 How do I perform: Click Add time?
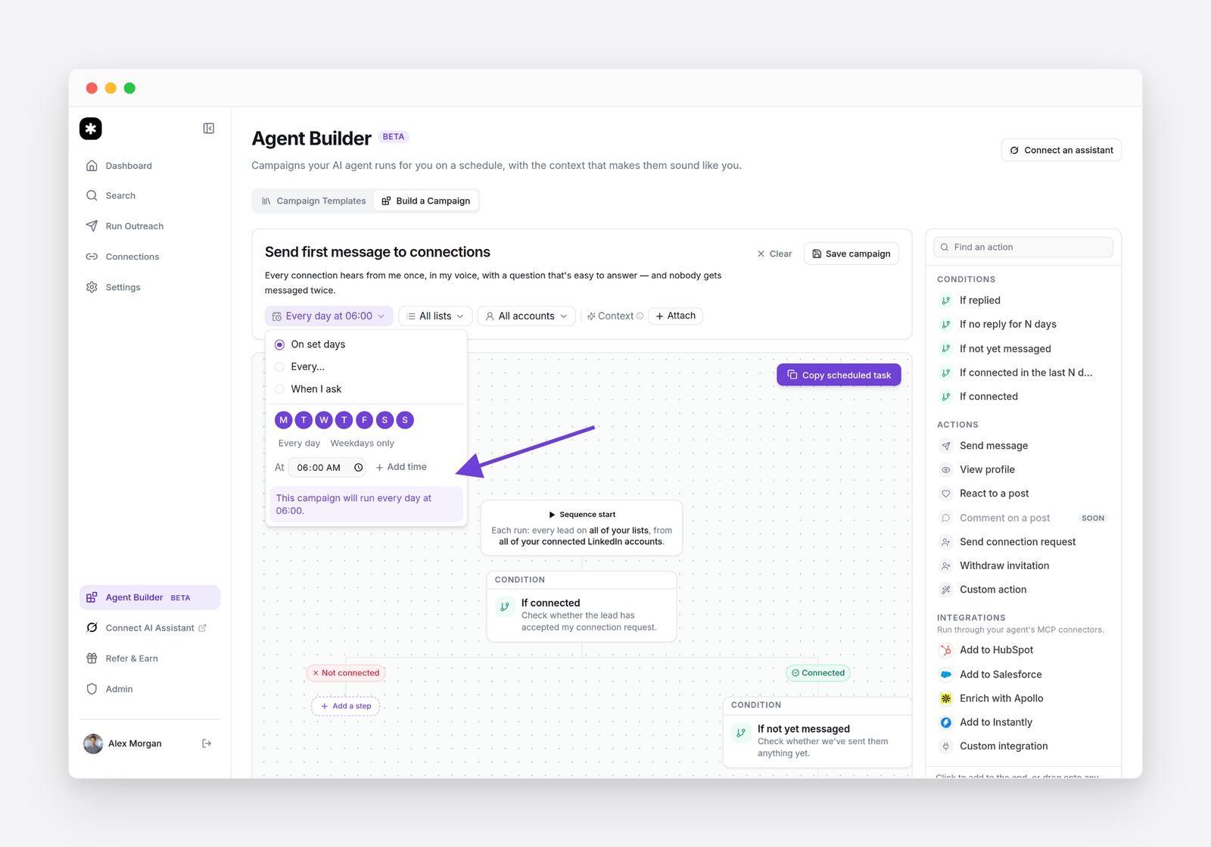tap(401, 467)
